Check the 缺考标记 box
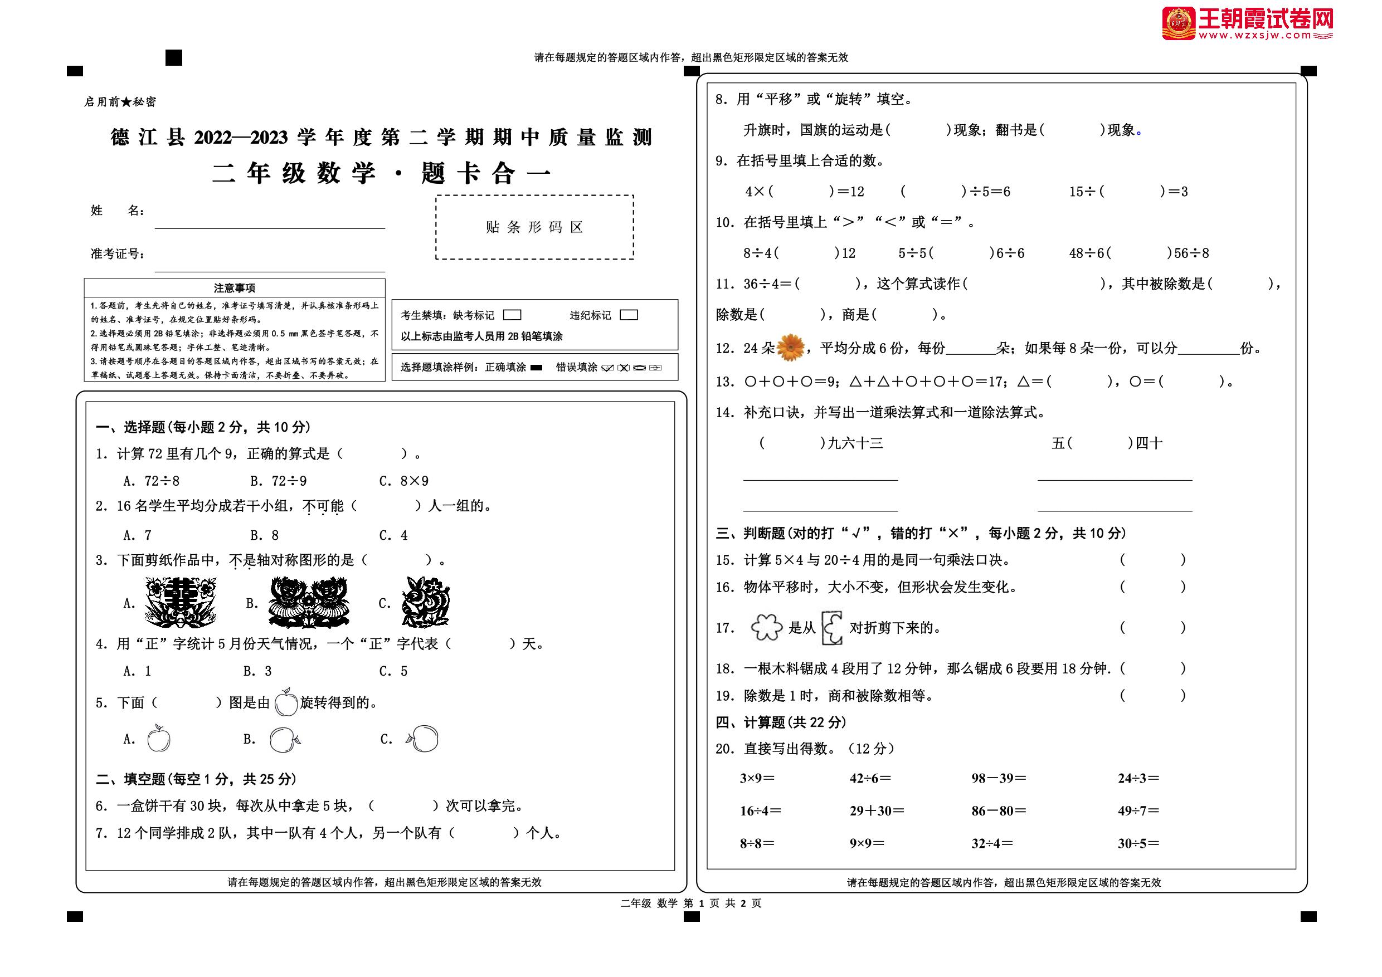Image resolution: width=1382 pixels, height=977 pixels. click(512, 315)
